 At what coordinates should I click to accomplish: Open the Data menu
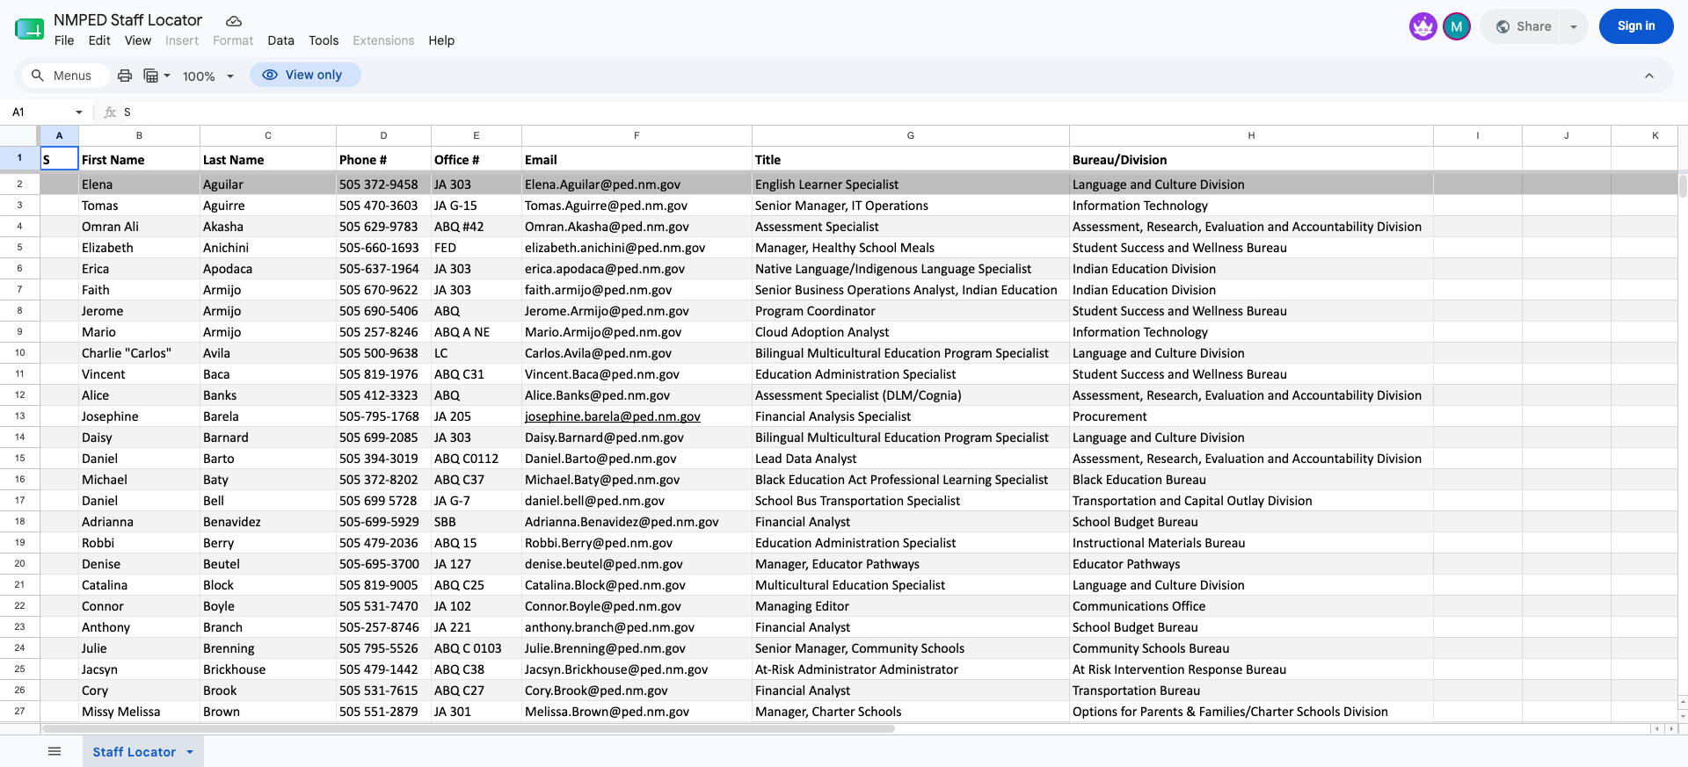pyautogui.click(x=280, y=40)
